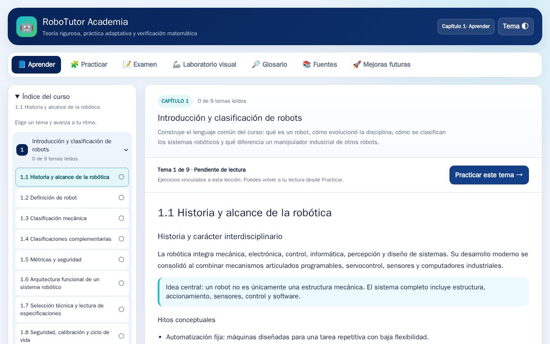Select topic 1.1 Historia y alcance de la robótica
Image resolution: width=550 pixels, height=344 pixels.
coord(72,177)
